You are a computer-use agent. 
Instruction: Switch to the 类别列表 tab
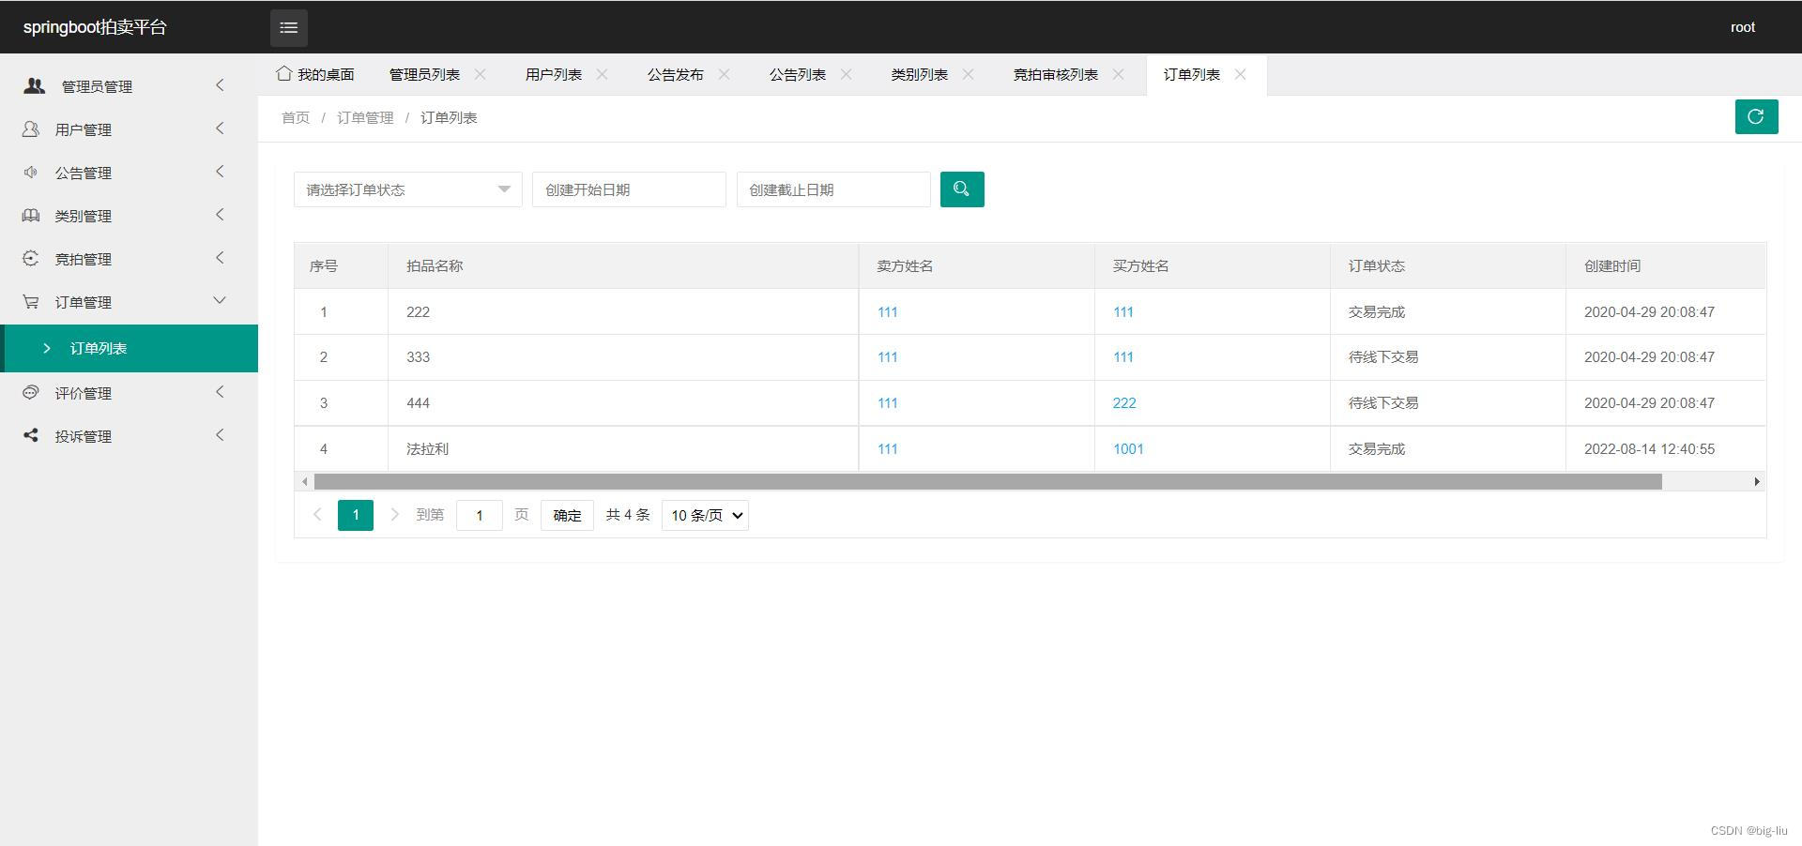920,74
